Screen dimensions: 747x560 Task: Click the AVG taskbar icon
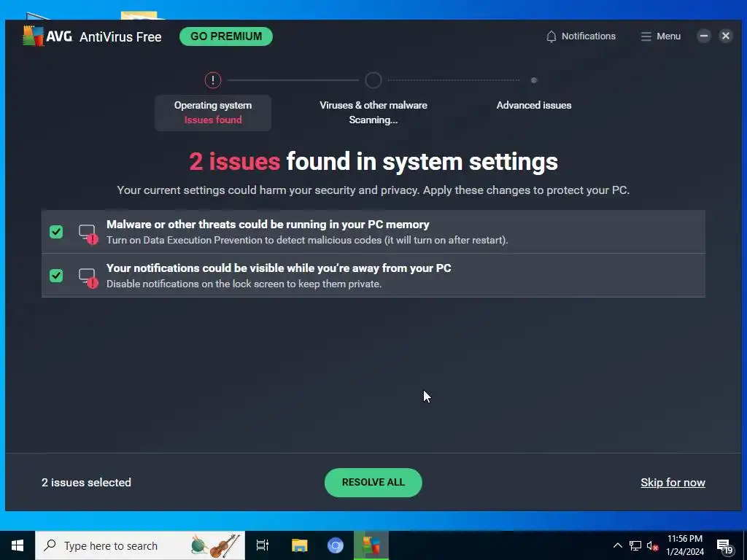point(371,545)
